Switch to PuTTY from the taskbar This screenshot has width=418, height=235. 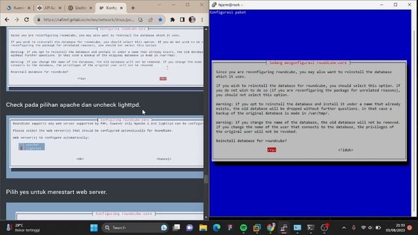(283, 228)
